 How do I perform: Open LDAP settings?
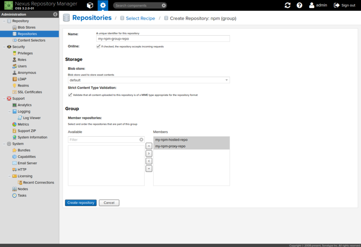(22, 79)
